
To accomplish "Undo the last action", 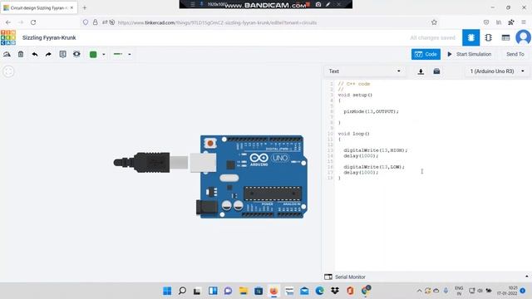I will pos(35,54).
